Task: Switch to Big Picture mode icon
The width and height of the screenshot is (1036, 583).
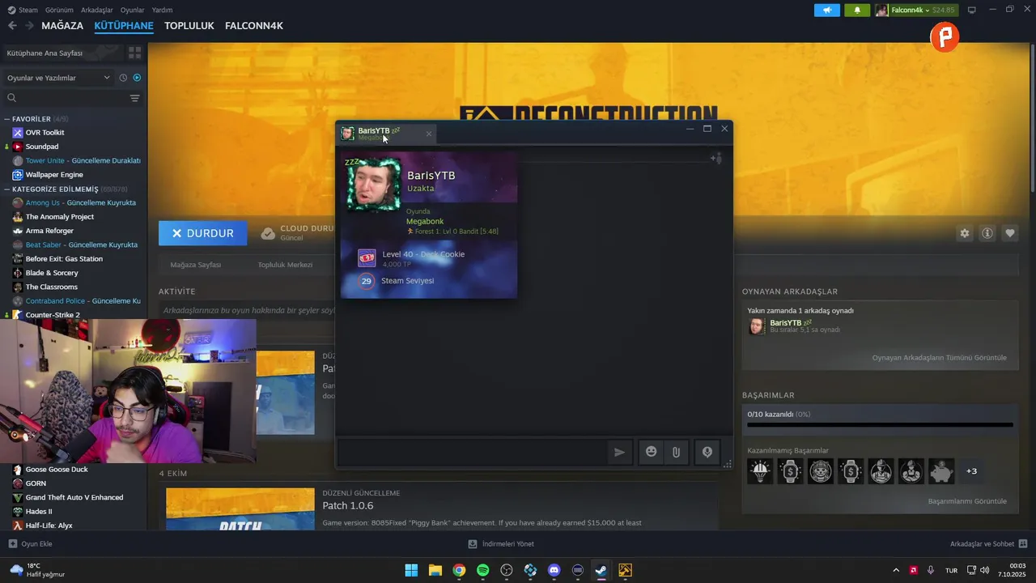Action: coord(972,10)
